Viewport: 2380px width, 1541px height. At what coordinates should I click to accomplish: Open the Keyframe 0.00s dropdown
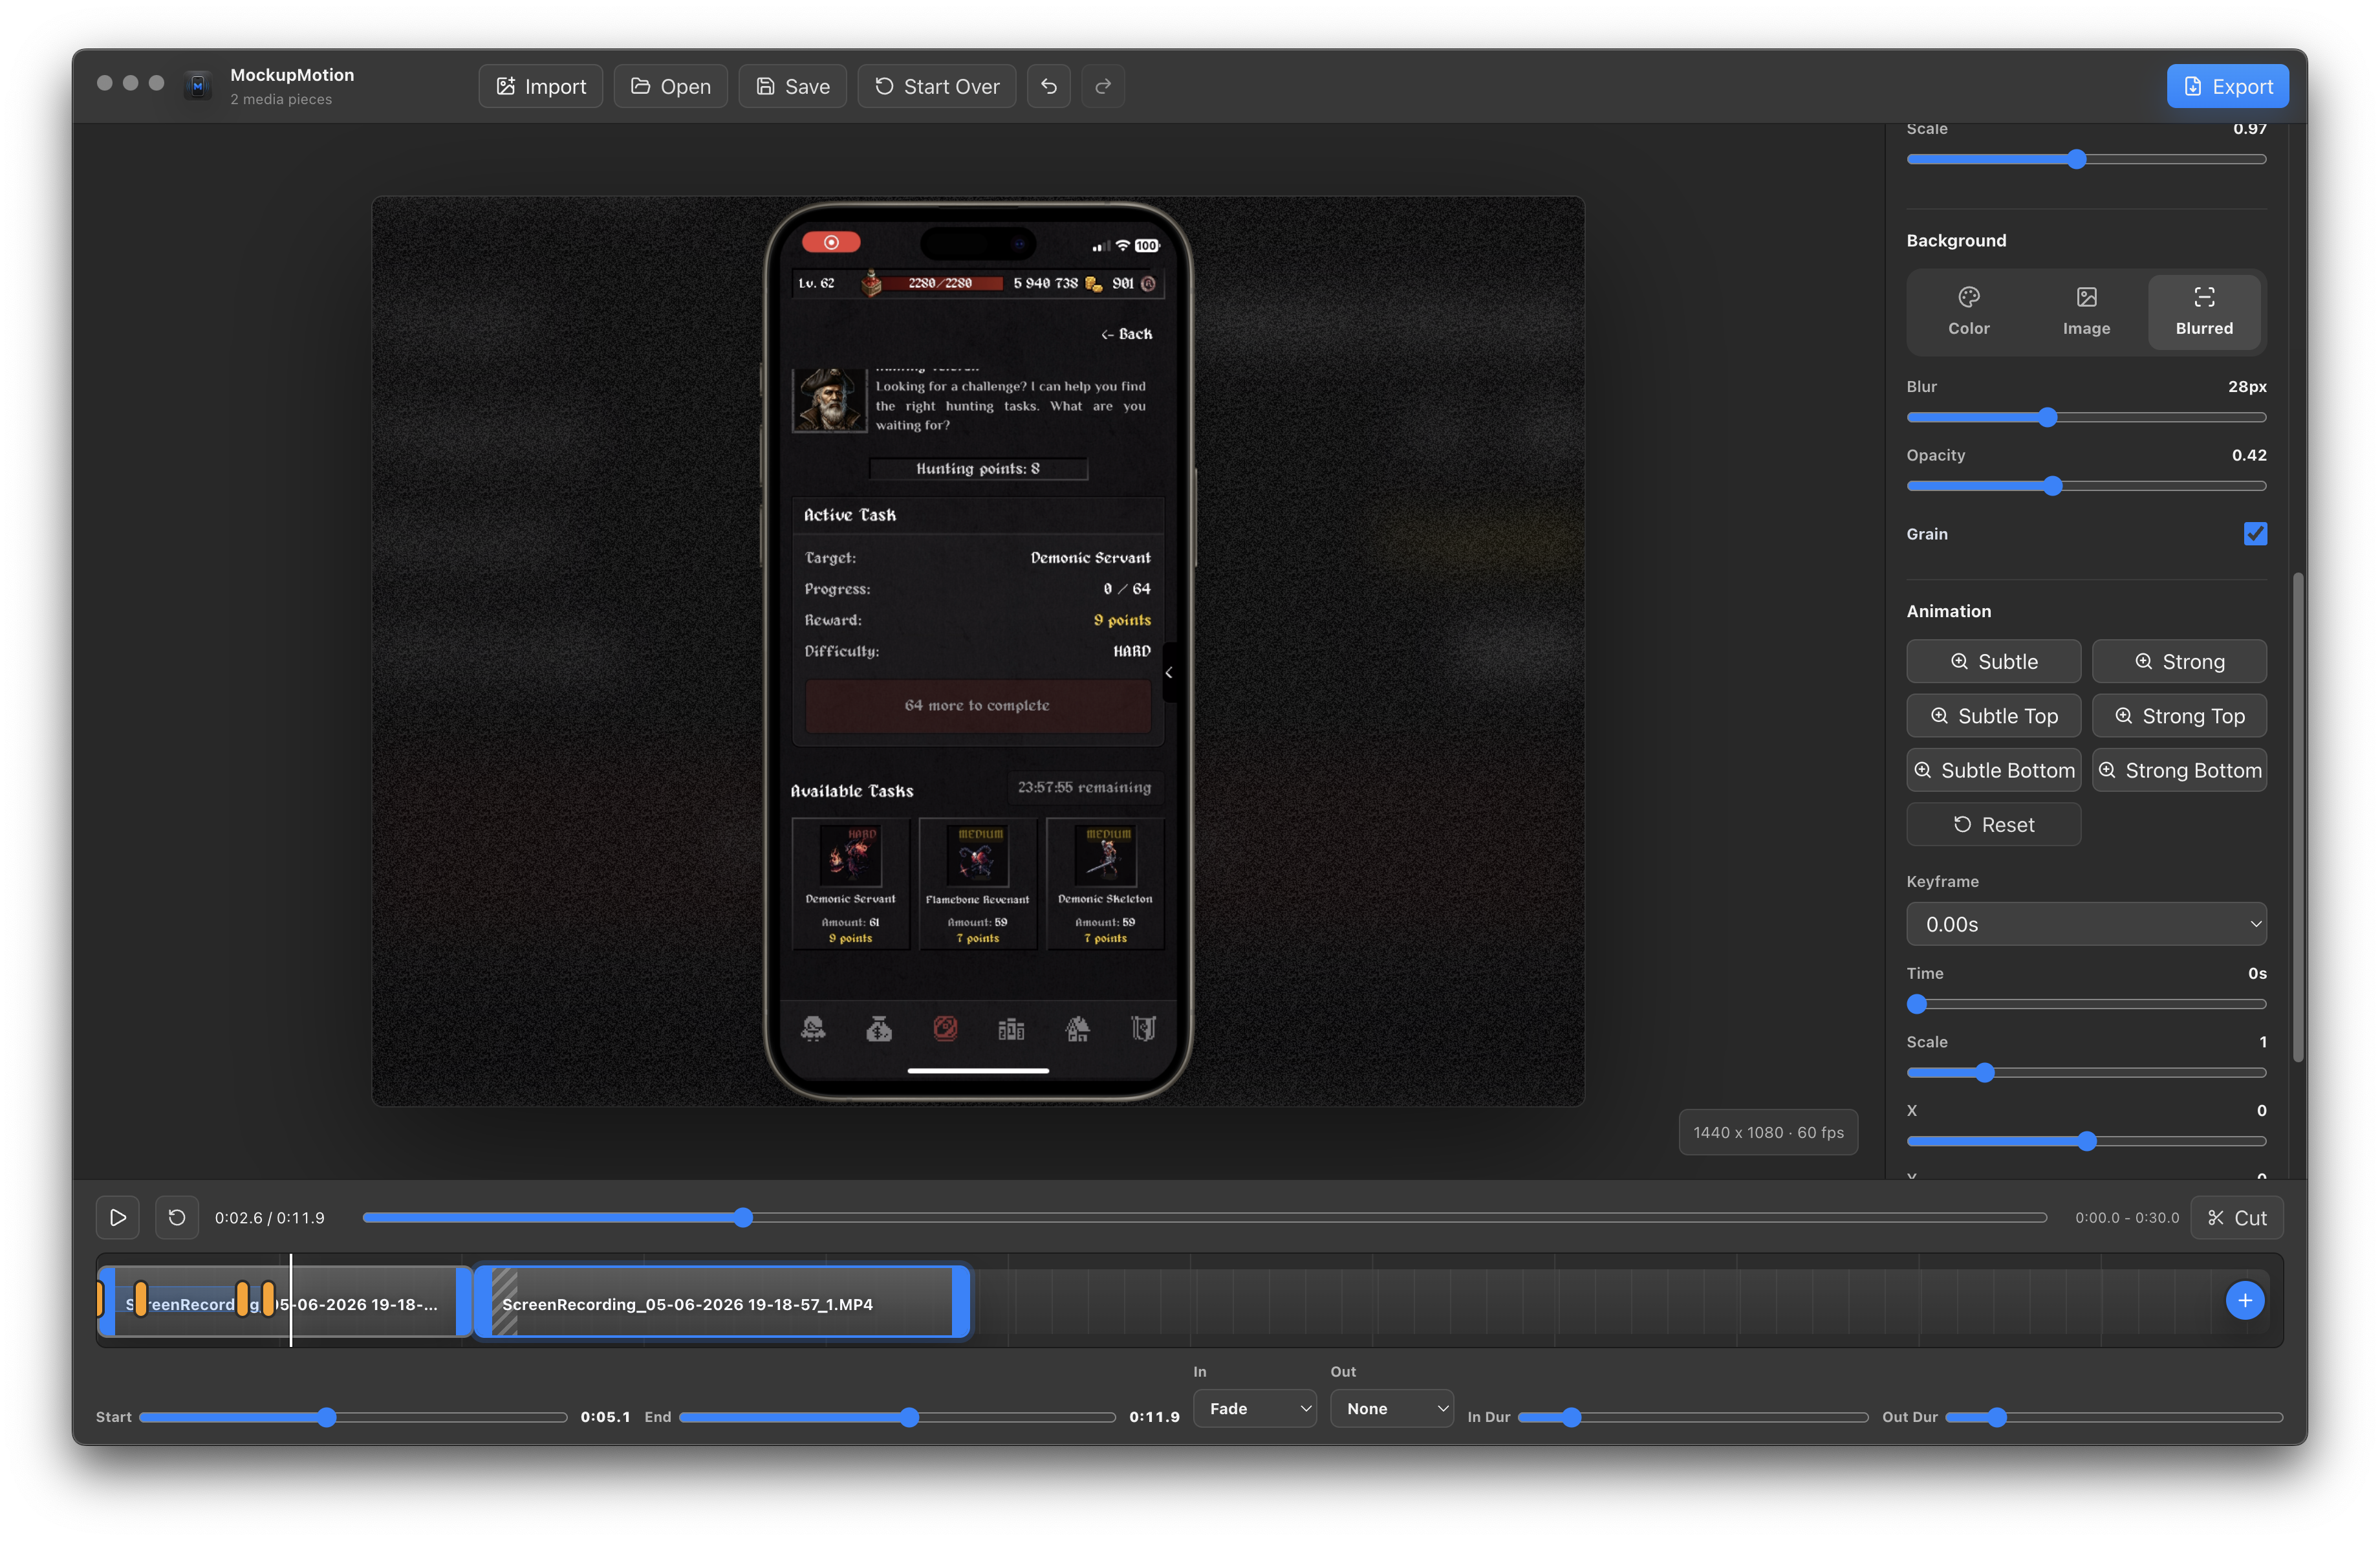2086,924
